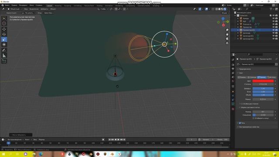
Task: Click the Spot Size field
Action: [263, 112]
